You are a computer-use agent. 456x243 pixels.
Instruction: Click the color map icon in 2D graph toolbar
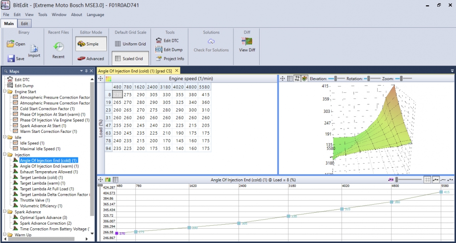pos(108,180)
